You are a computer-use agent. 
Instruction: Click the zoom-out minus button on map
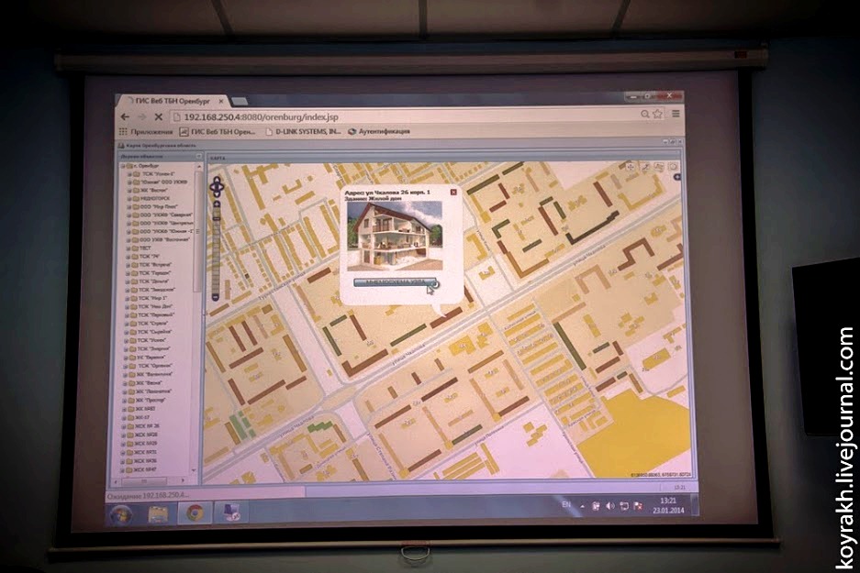pos(216,297)
